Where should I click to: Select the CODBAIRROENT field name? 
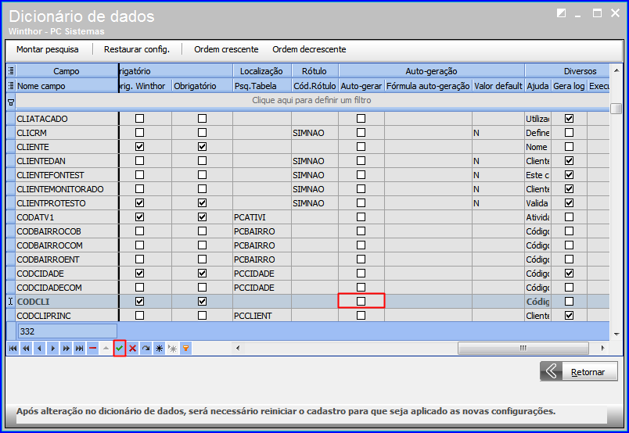[49, 259]
